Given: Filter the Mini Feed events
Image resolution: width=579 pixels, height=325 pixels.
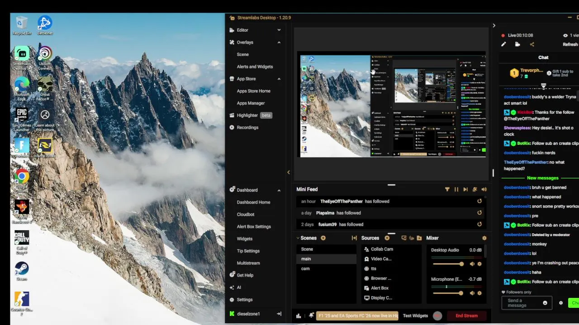Looking at the screenshot, I should (x=447, y=190).
